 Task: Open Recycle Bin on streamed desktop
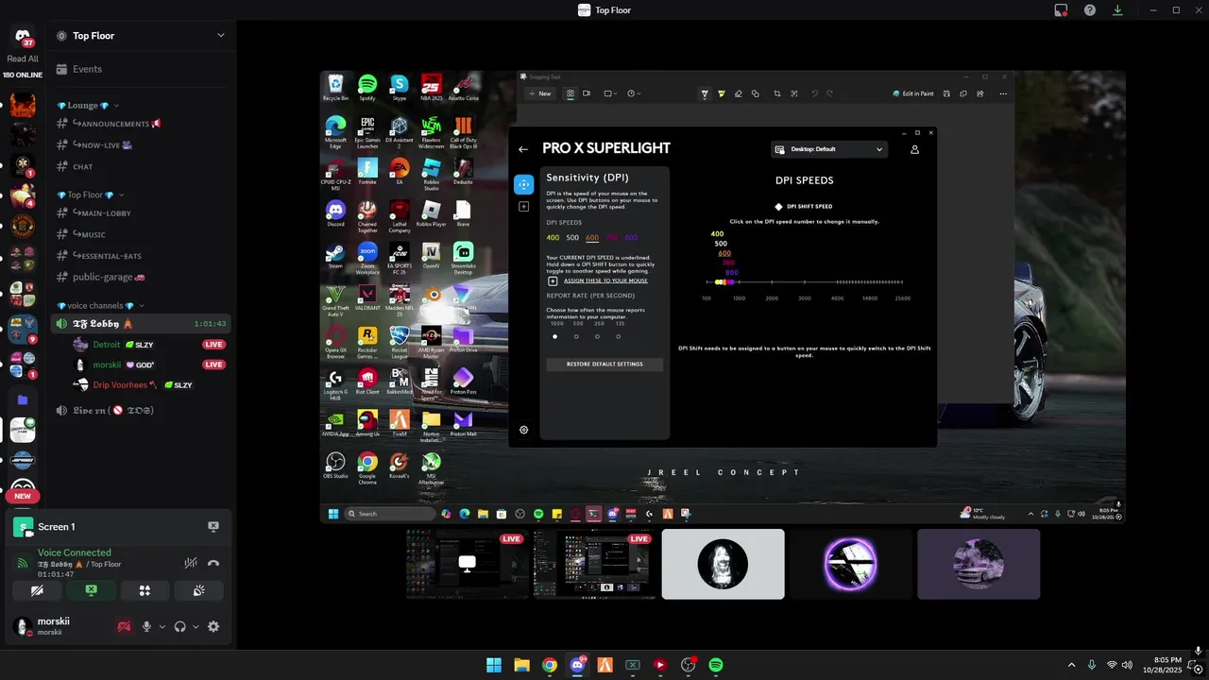pos(335,87)
